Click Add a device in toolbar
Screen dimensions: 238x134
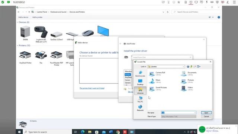pos(23,17)
